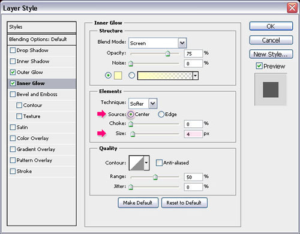Click the Cancel button

pos(271,40)
